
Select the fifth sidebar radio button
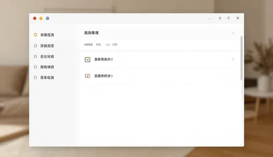pyautogui.click(x=35, y=78)
